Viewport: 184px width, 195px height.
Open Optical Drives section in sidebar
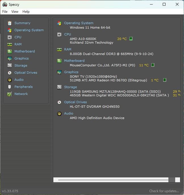pyautogui.click(x=26, y=73)
